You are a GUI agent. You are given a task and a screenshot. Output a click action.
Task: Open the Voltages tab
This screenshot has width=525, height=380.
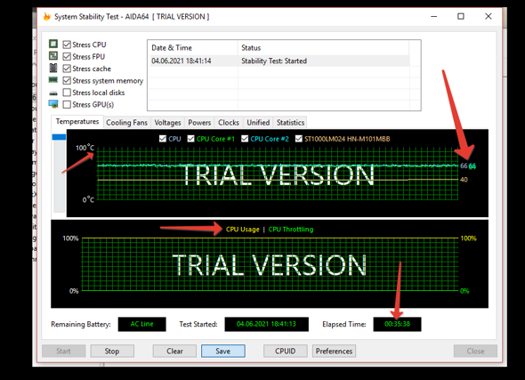point(167,123)
